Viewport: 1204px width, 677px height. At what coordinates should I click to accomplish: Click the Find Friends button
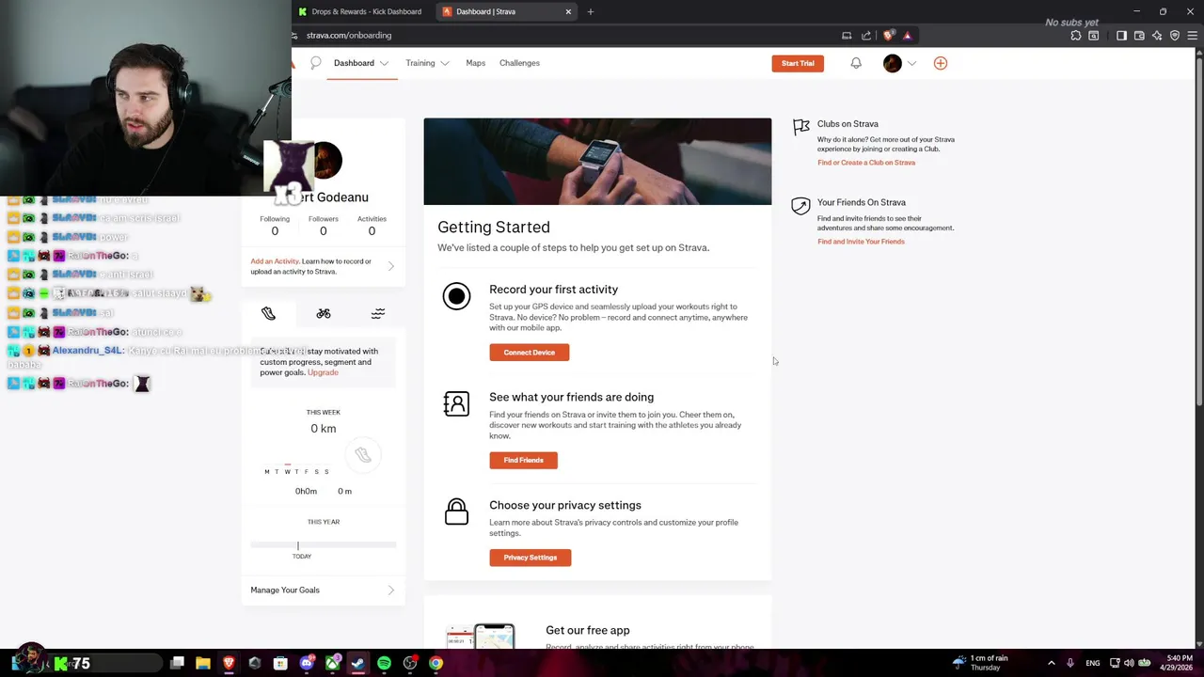click(x=523, y=460)
